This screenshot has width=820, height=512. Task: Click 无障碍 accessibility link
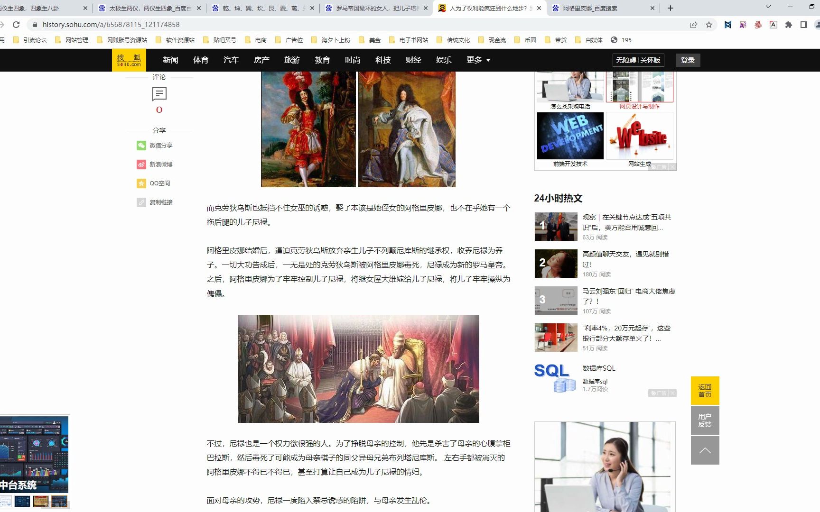pyautogui.click(x=626, y=60)
